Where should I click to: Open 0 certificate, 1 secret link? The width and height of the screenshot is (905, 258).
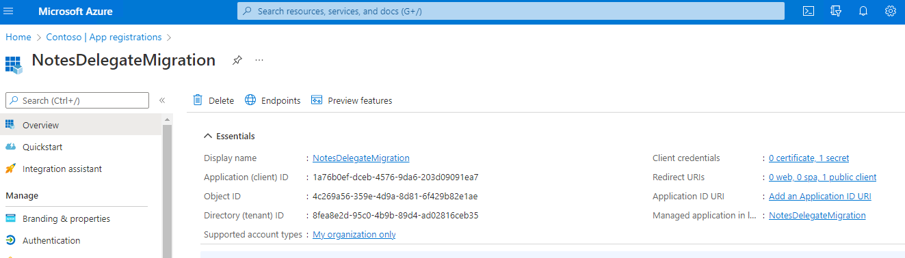tap(809, 158)
